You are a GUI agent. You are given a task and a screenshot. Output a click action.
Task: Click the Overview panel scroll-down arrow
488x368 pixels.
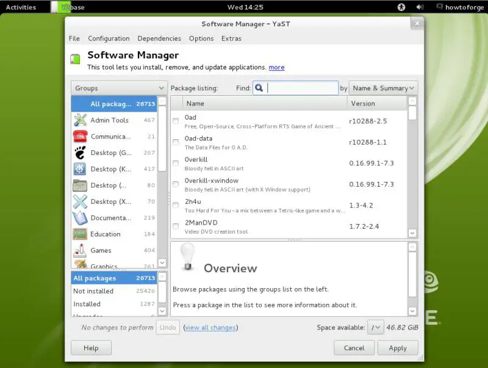click(412, 311)
